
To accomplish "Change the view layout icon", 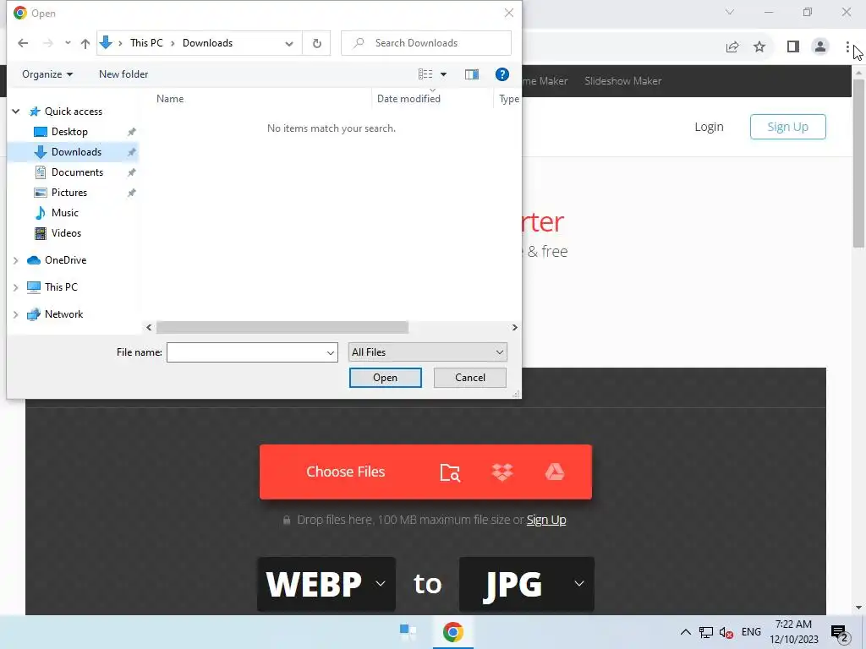I will click(425, 74).
